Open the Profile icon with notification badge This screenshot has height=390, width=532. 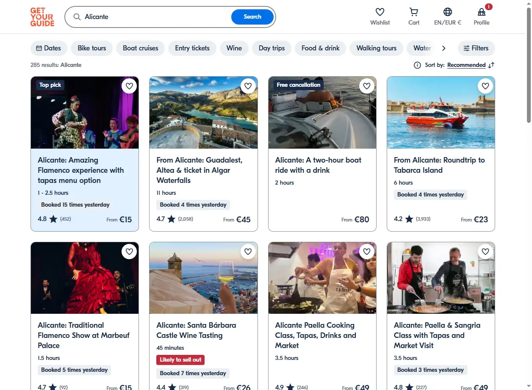[482, 12]
